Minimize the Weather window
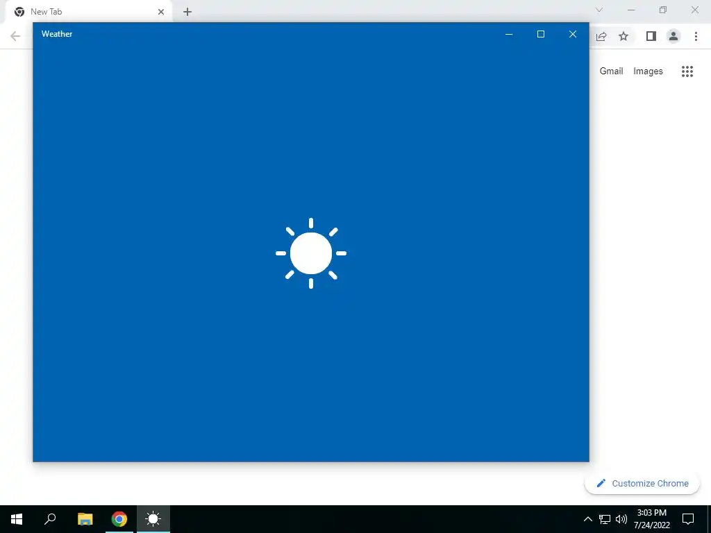 coord(509,34)
